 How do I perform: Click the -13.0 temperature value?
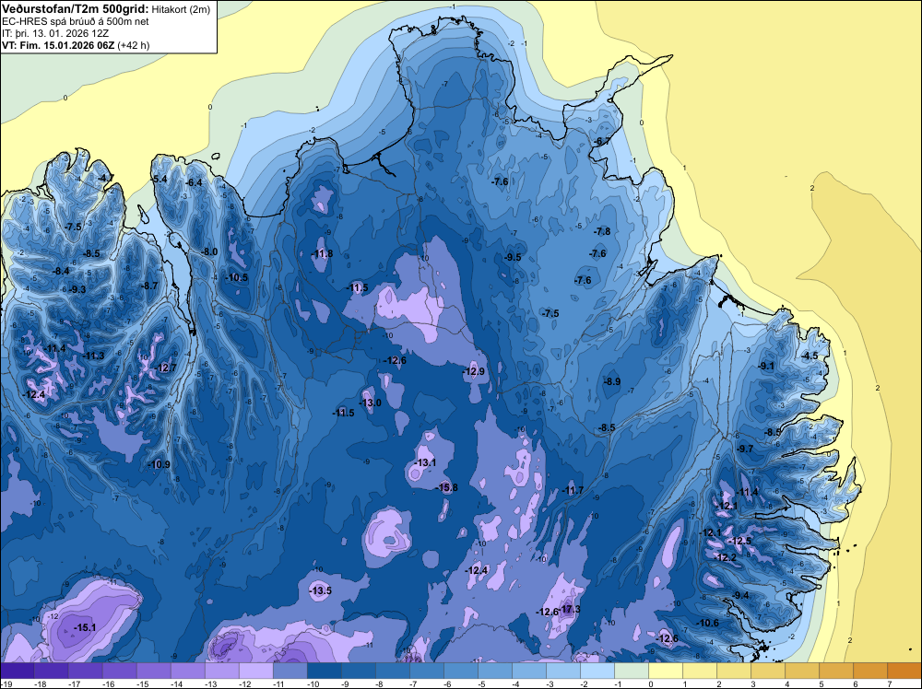click(x=371, y=403)
